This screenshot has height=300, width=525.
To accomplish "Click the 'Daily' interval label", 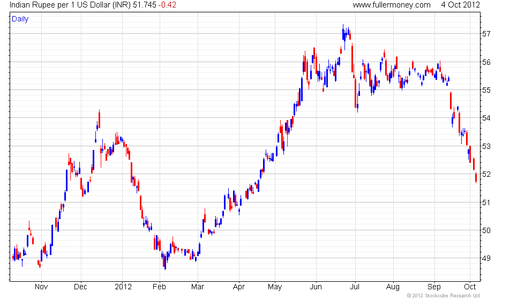I will (20, 19).
